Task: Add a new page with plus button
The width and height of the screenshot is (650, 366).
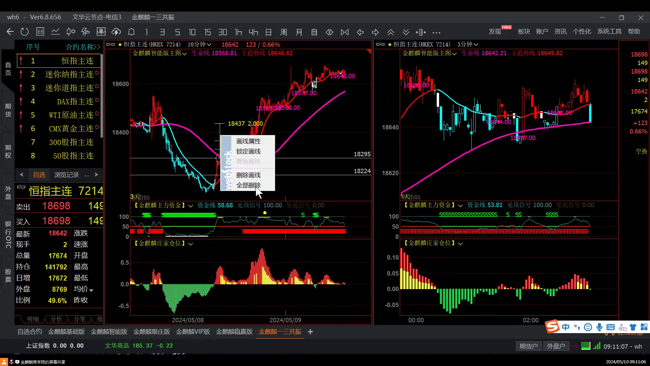Action: coord(310,332)
